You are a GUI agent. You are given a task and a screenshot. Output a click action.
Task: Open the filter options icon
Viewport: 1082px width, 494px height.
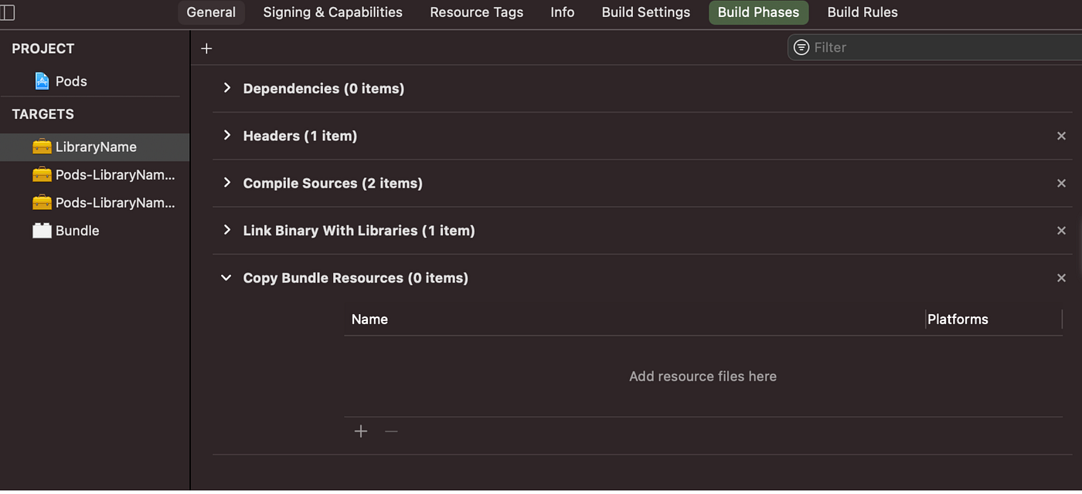[801, 47]
